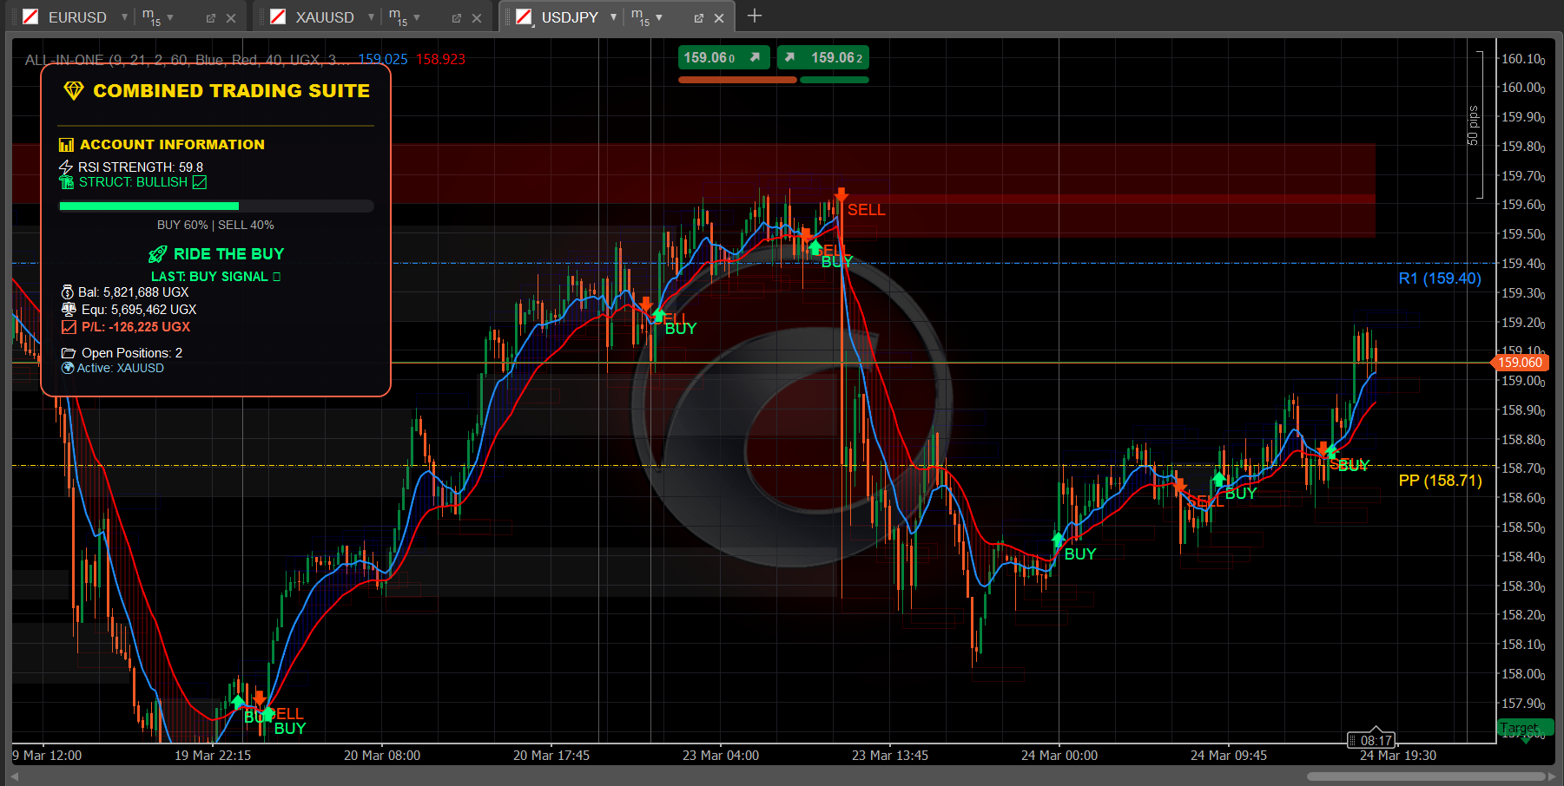The image size is (1564, 786).
Task: Open the USDJPY symbol dropdown
Action: pyautogui.click(x=613, y=17)
